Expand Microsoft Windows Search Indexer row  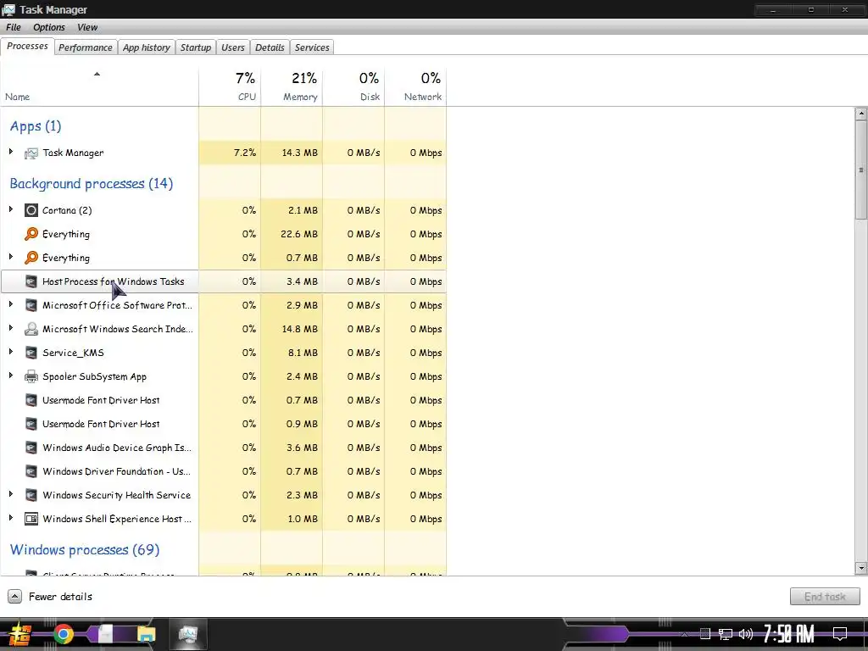tap(10, 328)
